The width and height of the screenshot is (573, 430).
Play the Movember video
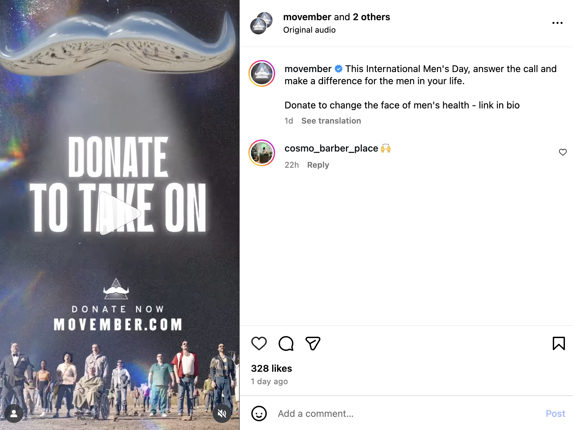click(x=120, y=213)
